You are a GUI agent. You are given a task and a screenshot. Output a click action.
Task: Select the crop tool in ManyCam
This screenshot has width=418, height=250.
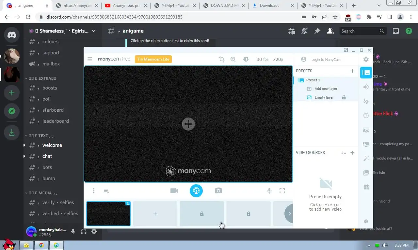point(222,59)
